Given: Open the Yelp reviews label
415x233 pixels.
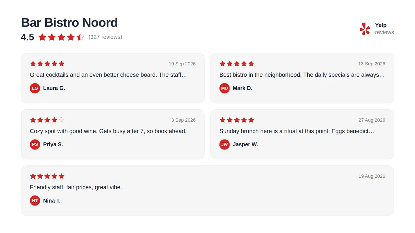Looking at the screenshot, I should pyautogui.click(x=385, y=29).
